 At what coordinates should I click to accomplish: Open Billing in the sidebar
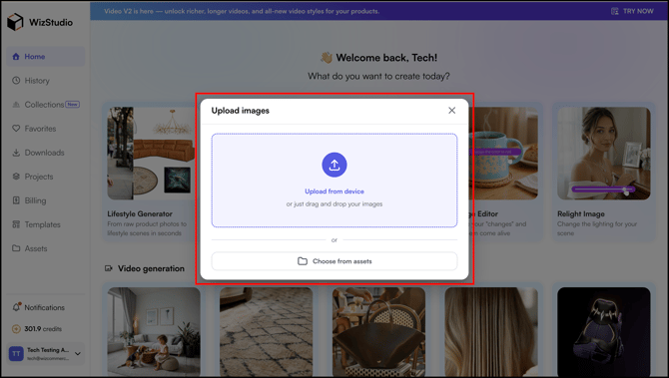46,200
